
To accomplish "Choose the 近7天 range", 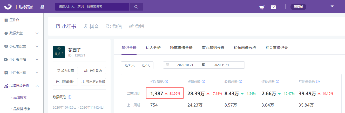I will (x=146, y=65).
